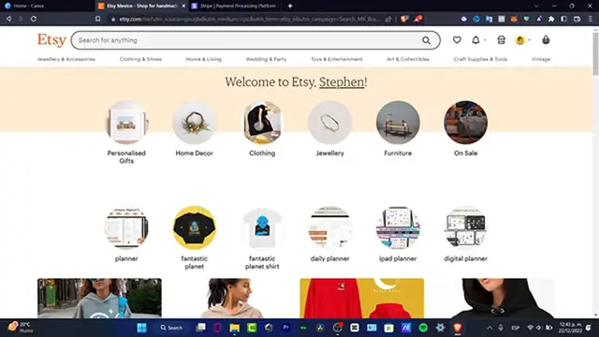This screenshot has width=599, height=337.
Task: Click the search magnifier button
Action: click(x=426, y=40)
